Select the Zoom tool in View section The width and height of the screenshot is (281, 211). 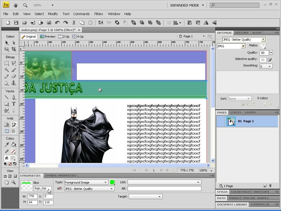pyautogui.click(x=14, y=182)
